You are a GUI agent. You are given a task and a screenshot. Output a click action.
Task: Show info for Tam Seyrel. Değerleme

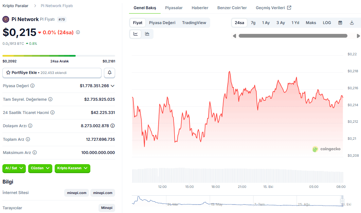pos(50,99)
